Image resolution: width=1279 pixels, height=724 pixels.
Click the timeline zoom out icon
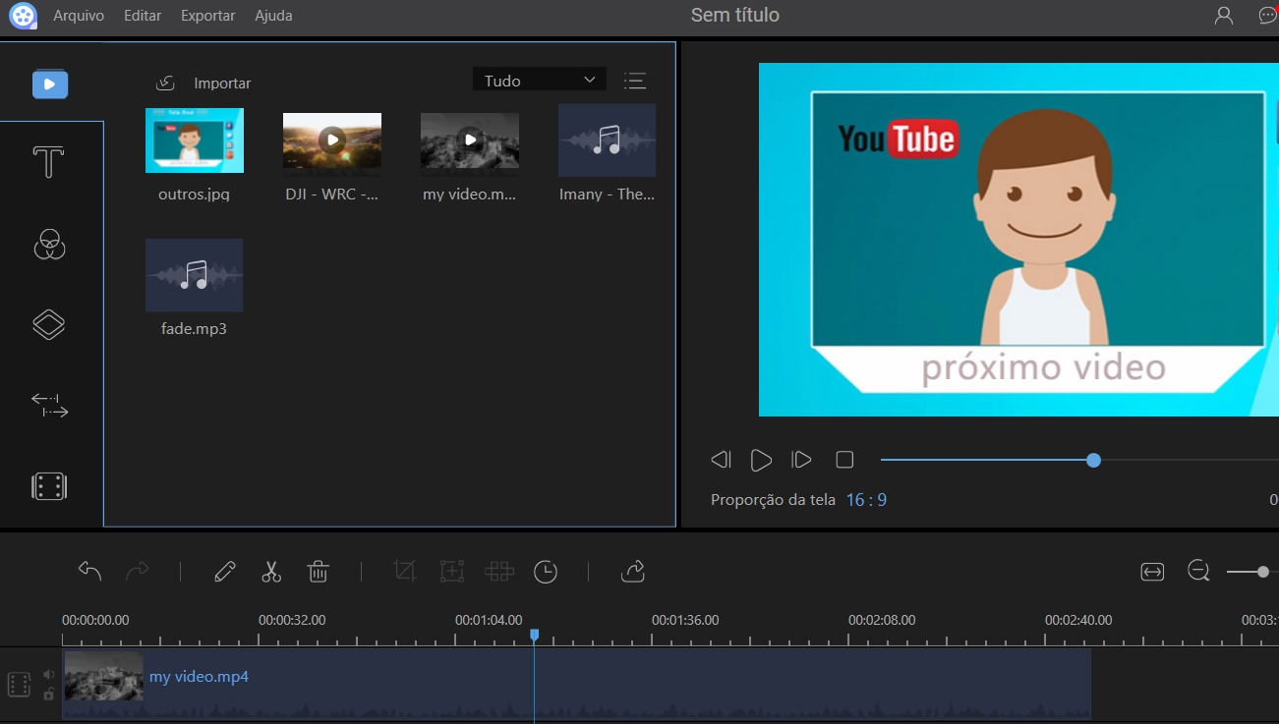(x=1198, y=571)
